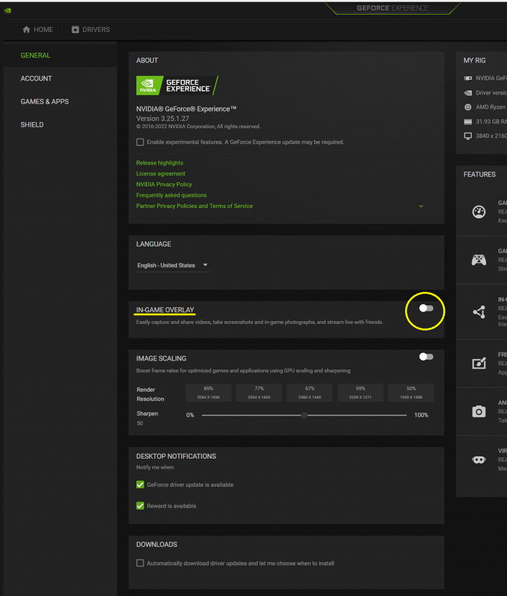Screen dimensions: 507x596
Task: Click the driver version icon in My Rig
Action: [x=467, y=92]
